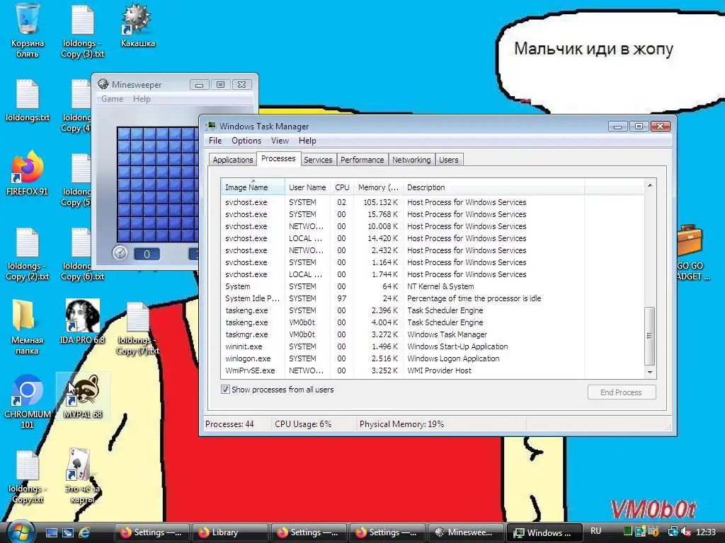Click the process list scrollbar down arrow
Image resolution: width=725 pixels, height=543 pixels.
(650, 372)
